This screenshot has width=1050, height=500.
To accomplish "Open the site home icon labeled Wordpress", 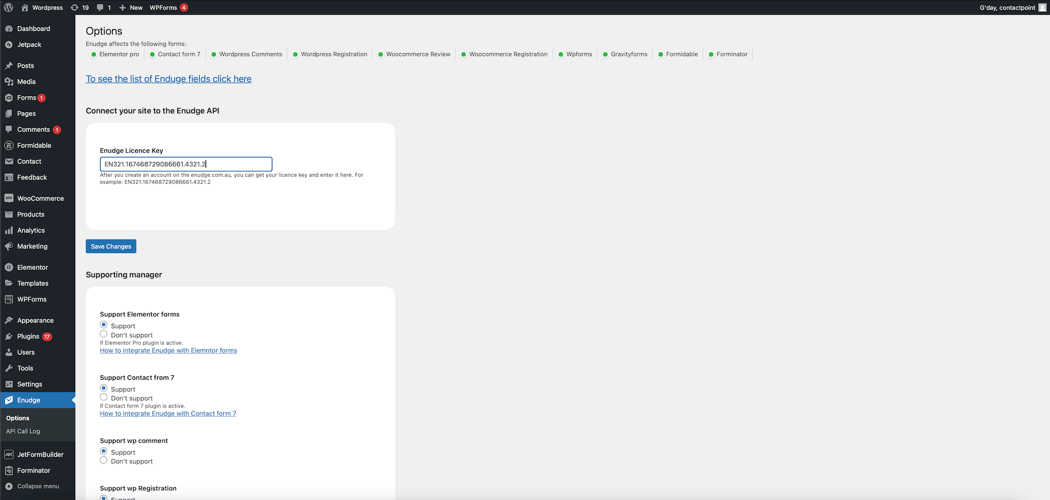I will click(x=25, y=8).
